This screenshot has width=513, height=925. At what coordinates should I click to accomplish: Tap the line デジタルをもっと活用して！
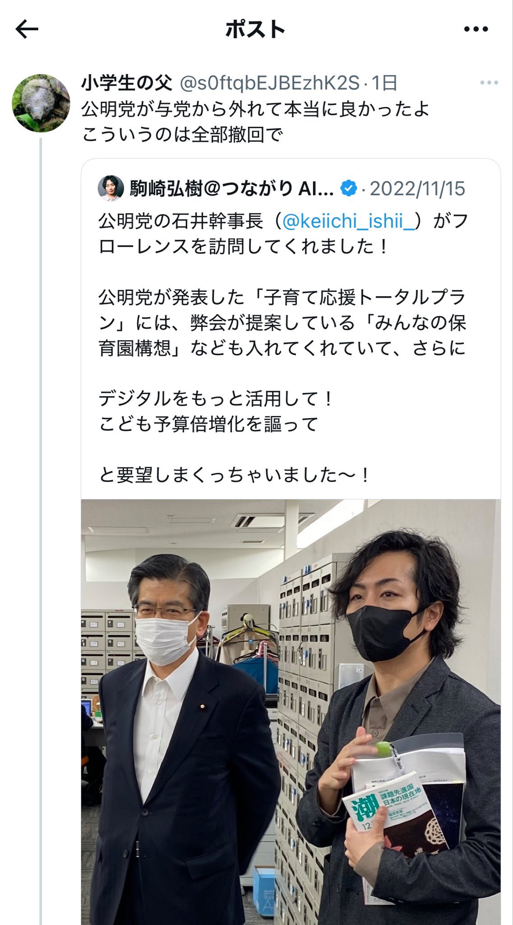click(x=216, y=398)
